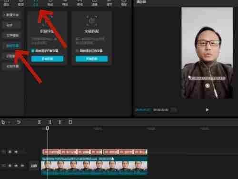Switch to the 文本 text tab
Screen dimensions: 238x179
coord(36,3)
